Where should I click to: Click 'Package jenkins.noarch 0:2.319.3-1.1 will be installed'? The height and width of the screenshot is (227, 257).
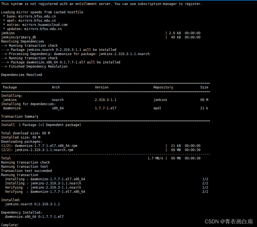pyautogui.click(x=63, y=50)
